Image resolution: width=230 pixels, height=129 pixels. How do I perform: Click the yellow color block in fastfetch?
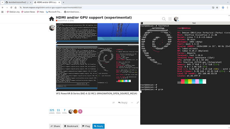pyautogui.click(x=190, y=81)
